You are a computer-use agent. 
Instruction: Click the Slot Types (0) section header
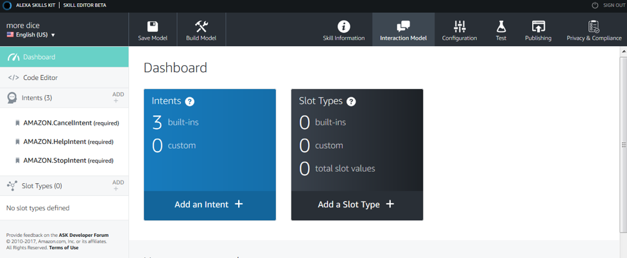[x=42, y=186]
